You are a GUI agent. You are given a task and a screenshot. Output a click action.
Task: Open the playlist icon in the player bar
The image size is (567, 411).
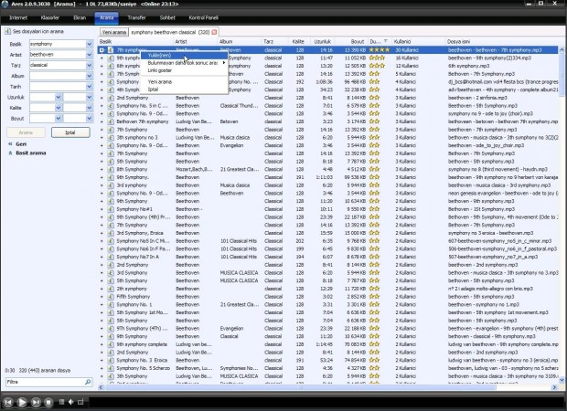click(62, 402)
